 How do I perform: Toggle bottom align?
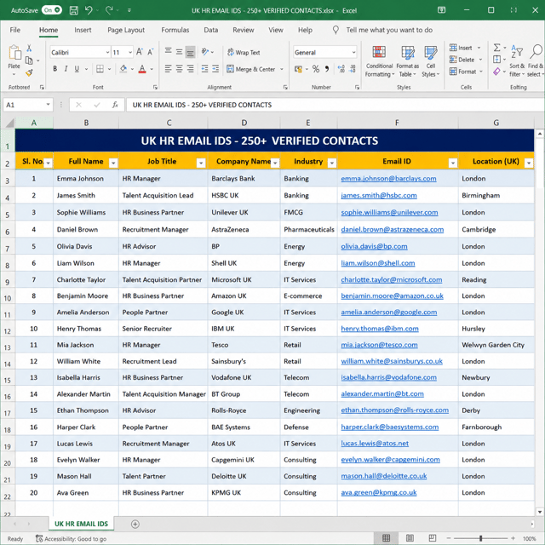click(190, 52)
